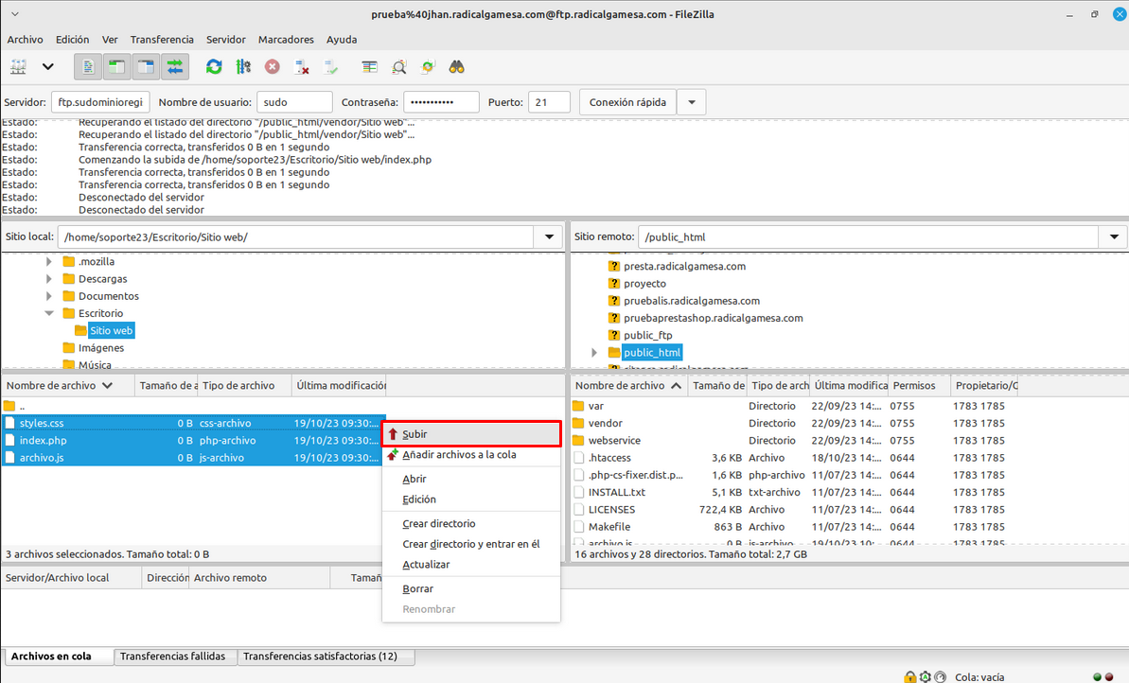Open the Servidor menu
The height and width of the screenshot is (683, 1129).
[226, 40]
